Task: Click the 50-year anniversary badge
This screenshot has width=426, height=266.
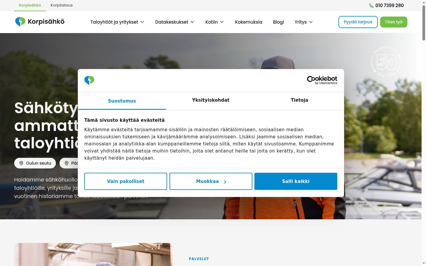Action: pyautogui.click(x=386, y=62)
